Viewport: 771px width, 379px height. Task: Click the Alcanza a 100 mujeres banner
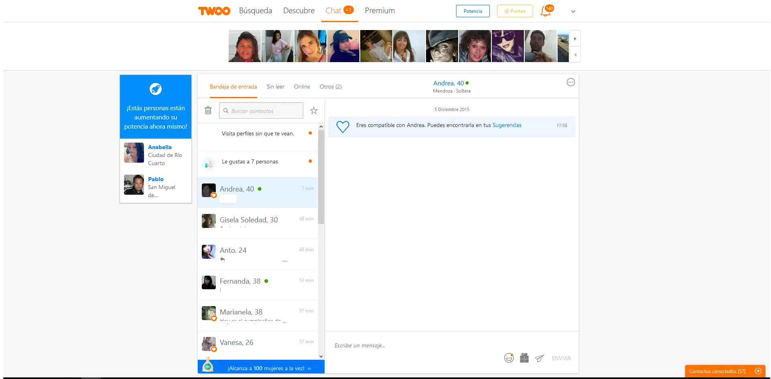[261, 367]
